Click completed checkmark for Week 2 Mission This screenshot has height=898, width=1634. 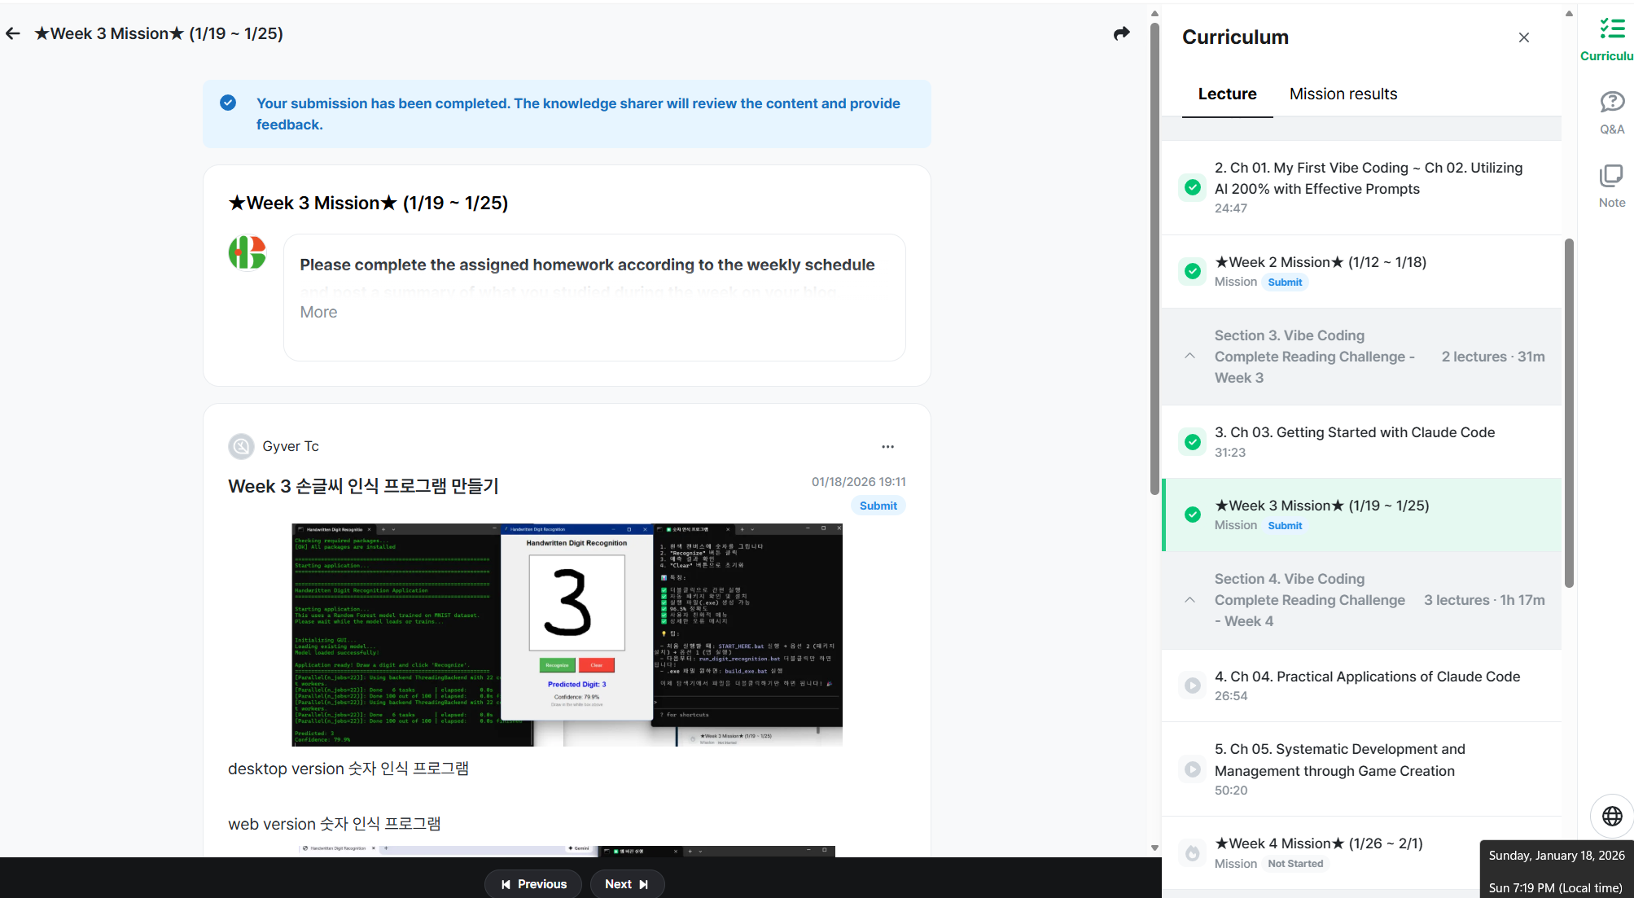1192,271
